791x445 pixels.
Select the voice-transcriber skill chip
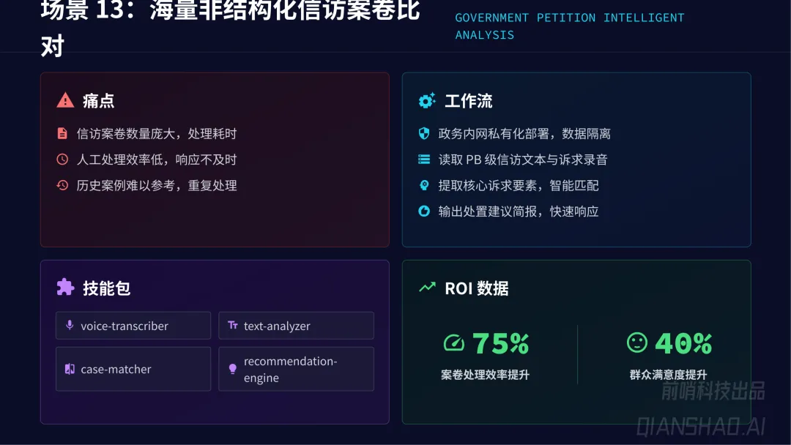click(x=133, y=326)
